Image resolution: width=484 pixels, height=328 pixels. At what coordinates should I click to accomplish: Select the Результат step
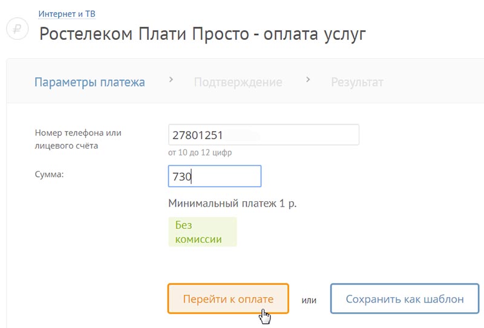pyautogui.click(x=357, y=82)
